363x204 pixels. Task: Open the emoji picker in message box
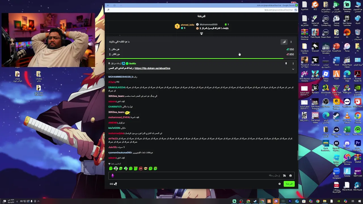click(x=290, y=176)
